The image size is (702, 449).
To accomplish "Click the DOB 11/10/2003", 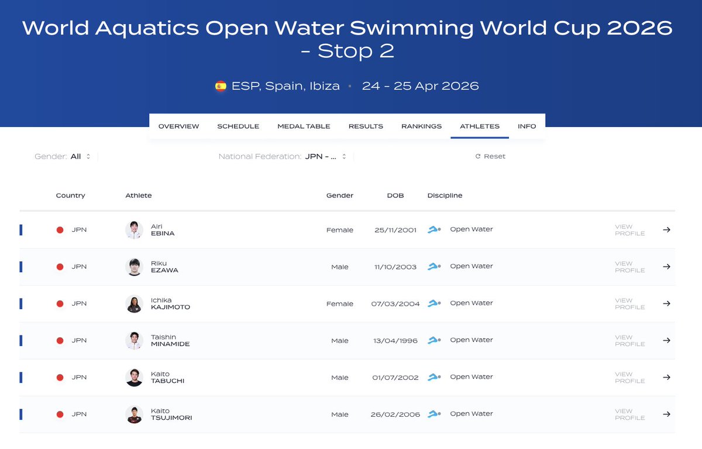I will pyautogui.click(x=395, y=267).
